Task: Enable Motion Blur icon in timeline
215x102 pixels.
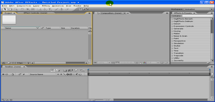Action: (x=76, y=70)
